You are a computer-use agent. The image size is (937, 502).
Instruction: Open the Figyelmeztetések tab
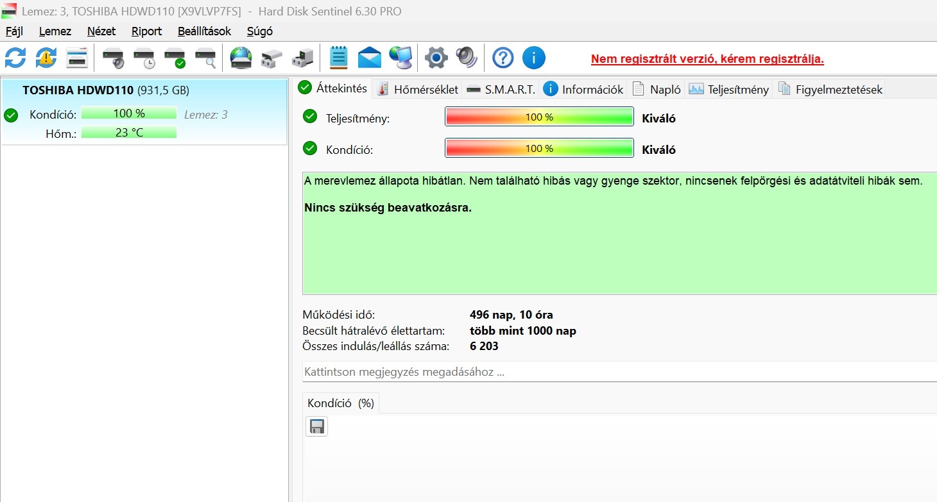(830, 89)
